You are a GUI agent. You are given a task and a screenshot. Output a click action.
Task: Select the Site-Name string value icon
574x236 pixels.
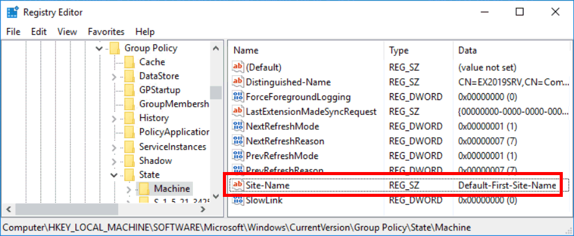pos(238,185)
